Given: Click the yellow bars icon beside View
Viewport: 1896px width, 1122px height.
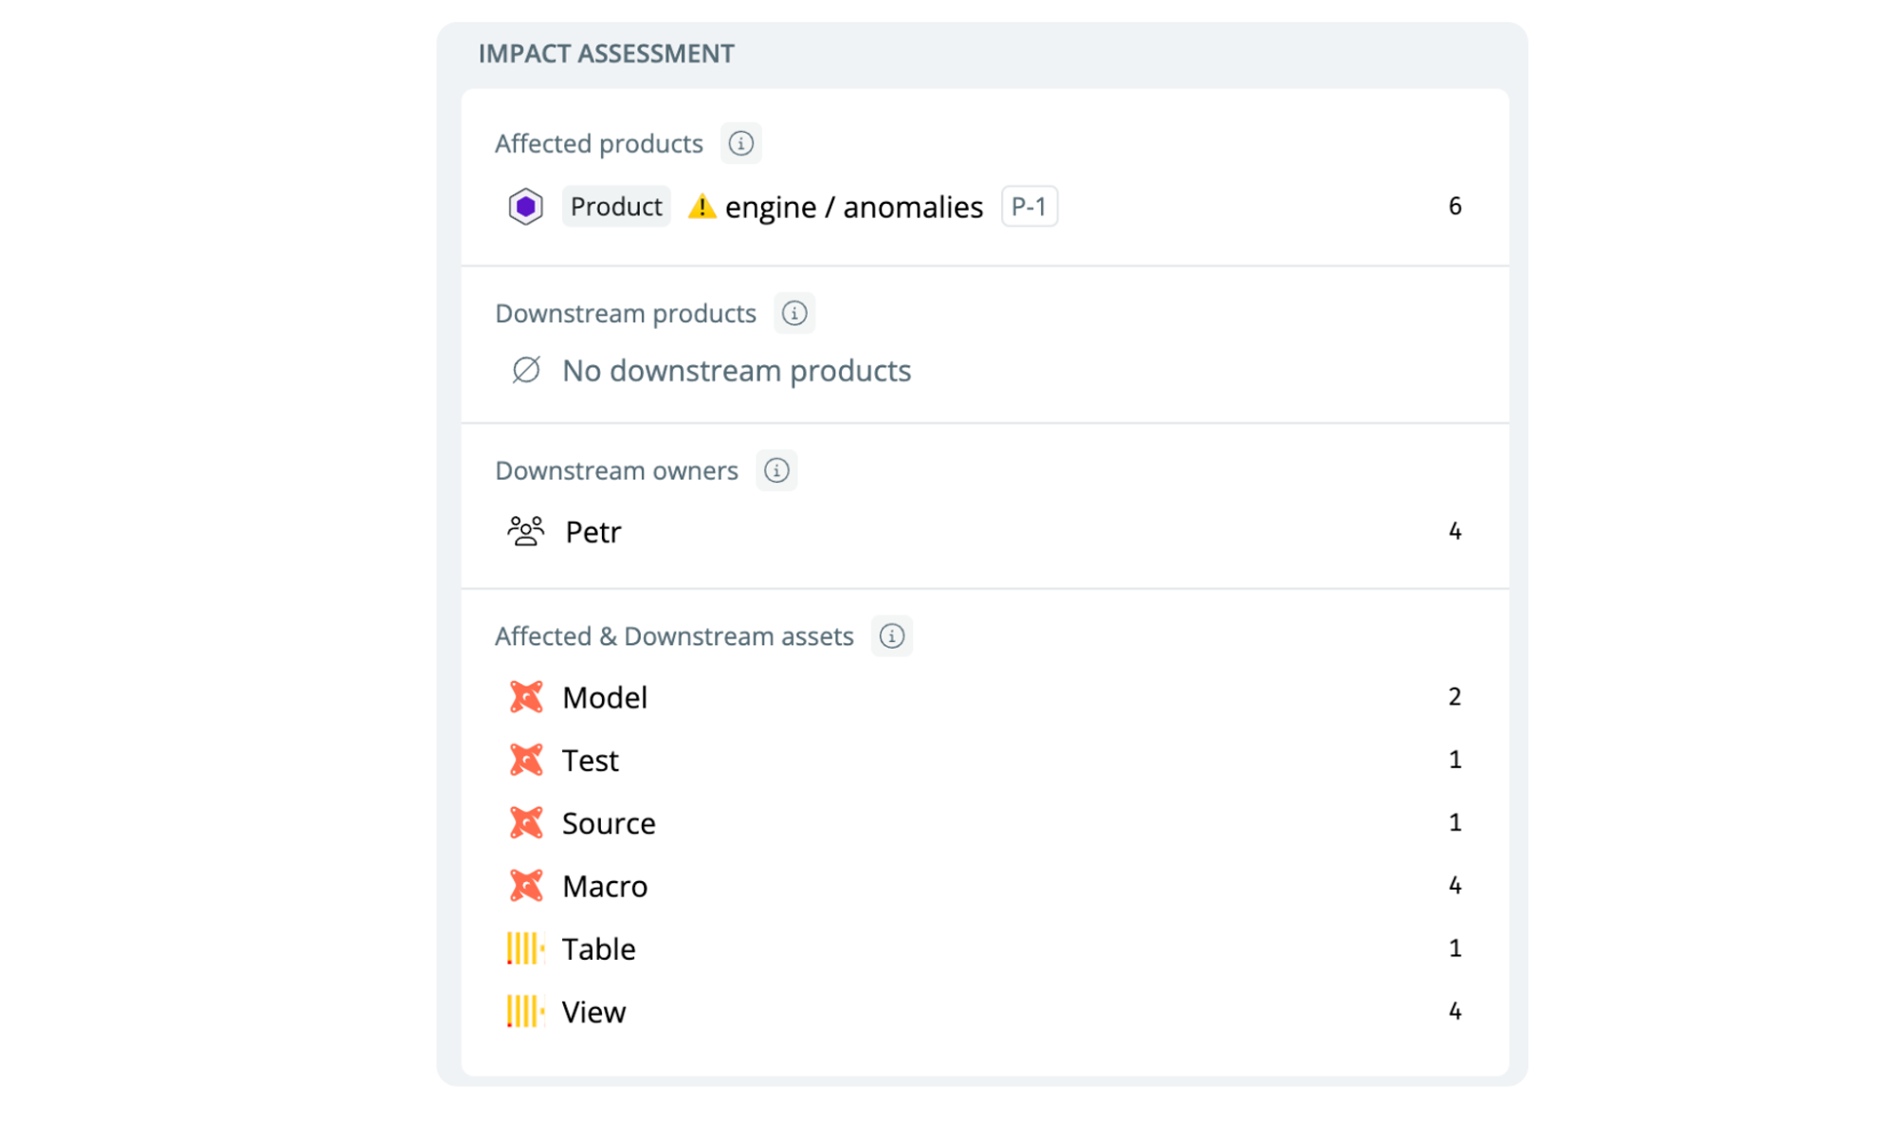Looking at the screenshot, I should pyautogui.click(x=526, y=1011).
